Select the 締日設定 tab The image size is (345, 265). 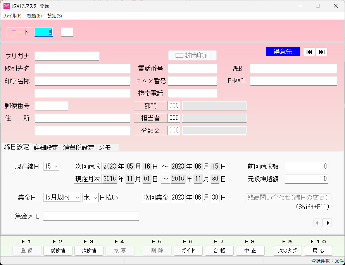tap(17, 147)
